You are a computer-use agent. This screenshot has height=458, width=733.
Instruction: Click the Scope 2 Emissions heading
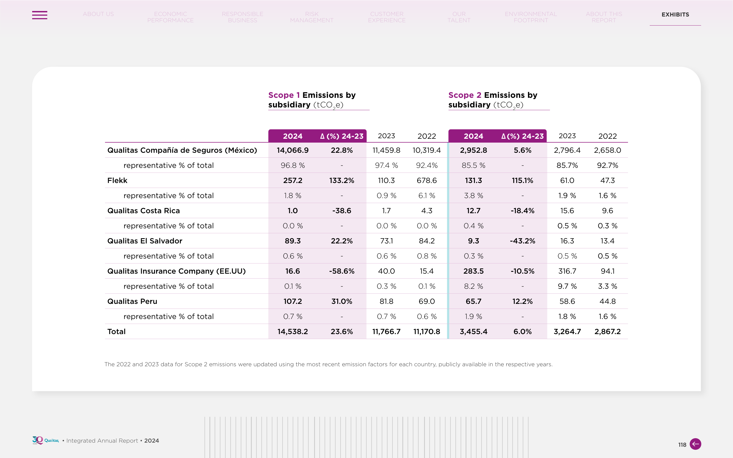pyautogui.click(x=493, y=100)
